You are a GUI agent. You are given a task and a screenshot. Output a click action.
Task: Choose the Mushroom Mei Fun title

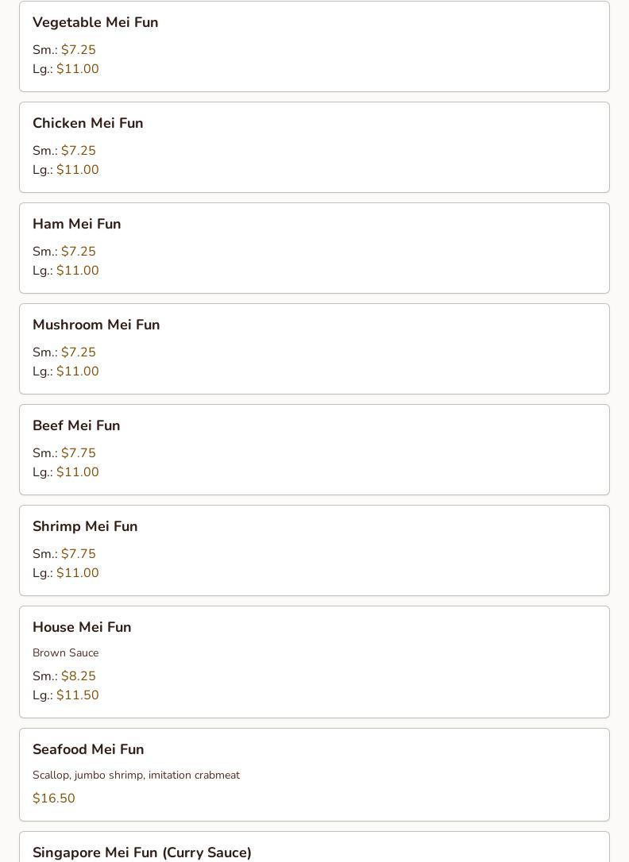pyautogui.click(x=96, y=325)
